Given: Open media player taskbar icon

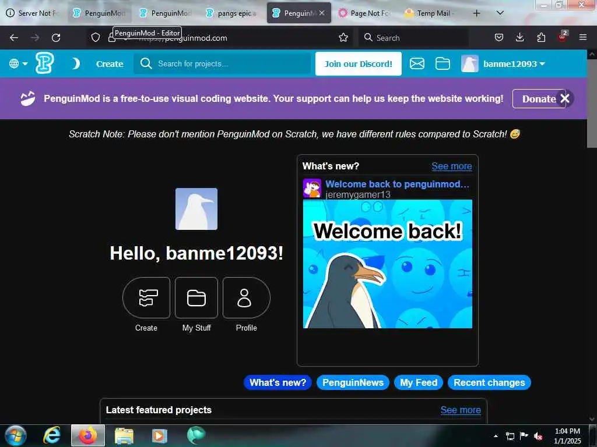Looking at the screenshot, I should tap(160, 435).
